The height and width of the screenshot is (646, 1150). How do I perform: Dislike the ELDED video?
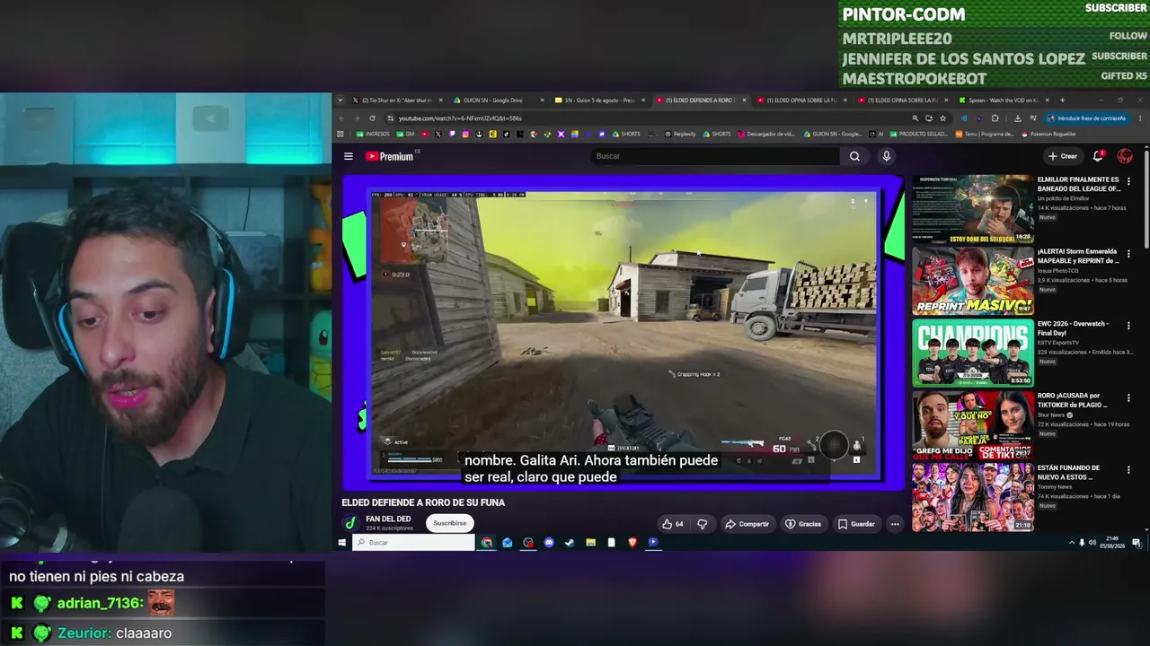(x=703, y=524)
